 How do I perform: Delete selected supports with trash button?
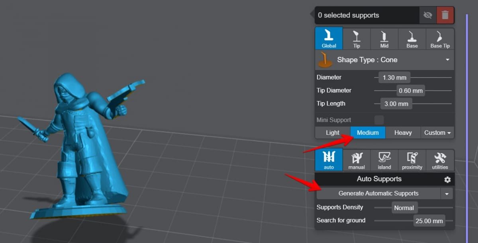[x=445, y=15]
